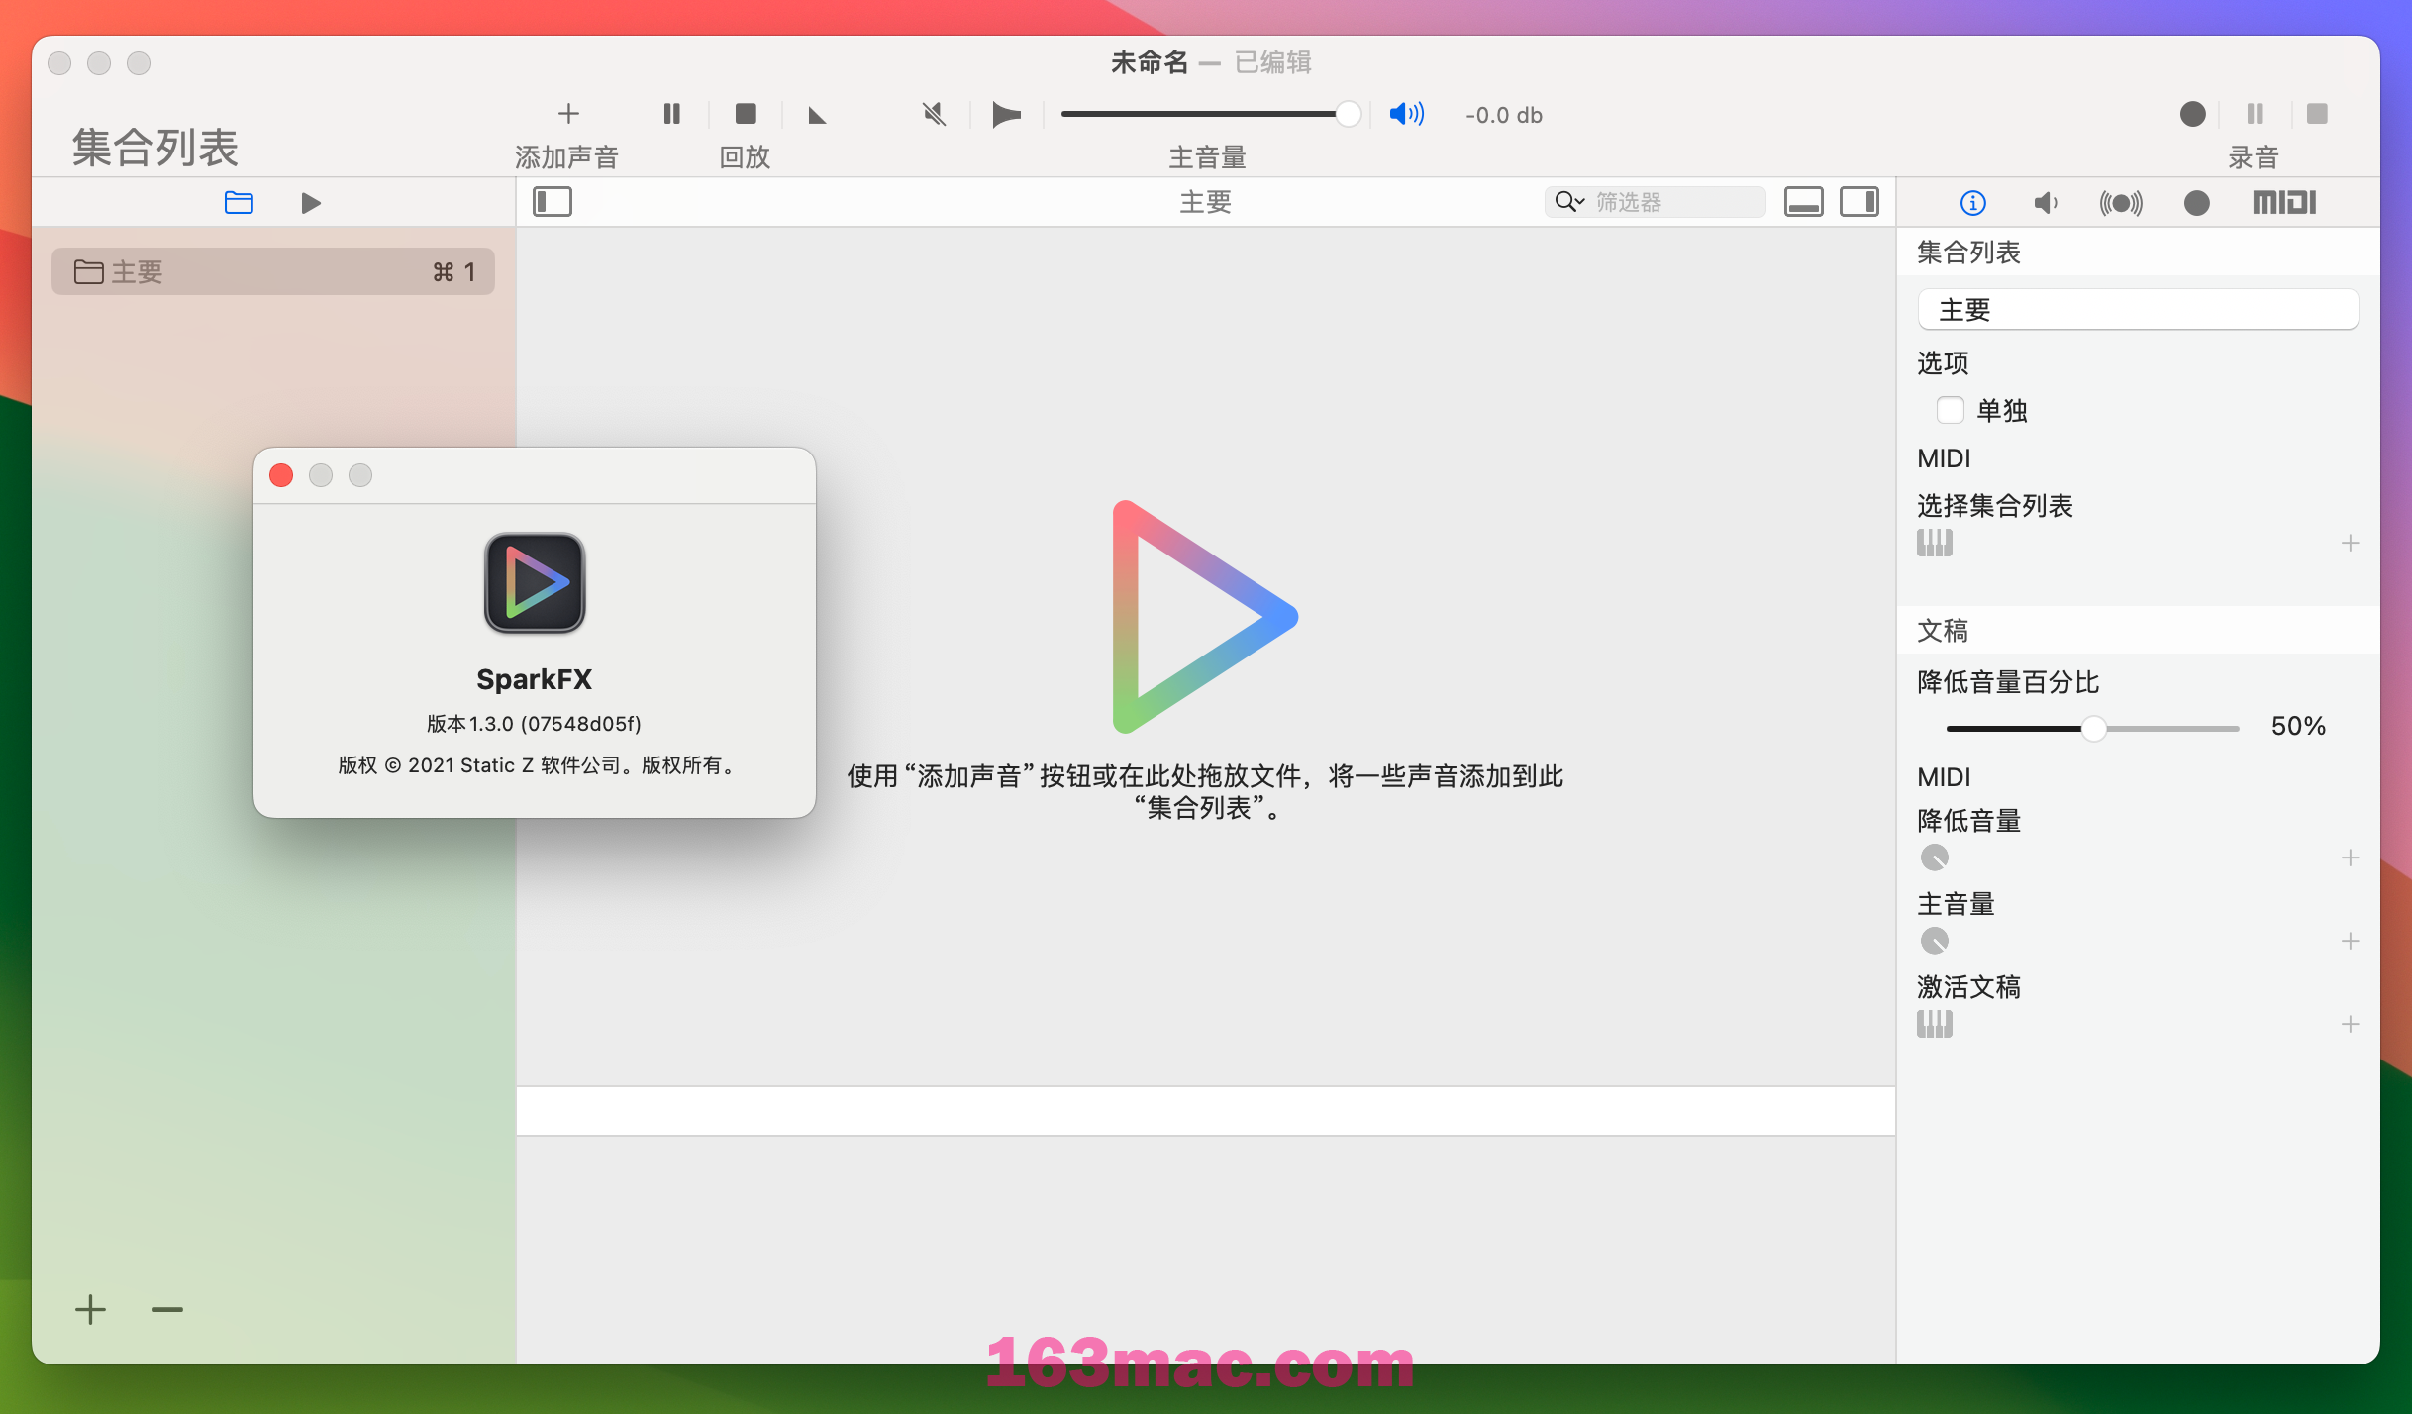Stop playback with the square icon
The width and height of the screenshot is (2412, 1414).
[746, 114]
